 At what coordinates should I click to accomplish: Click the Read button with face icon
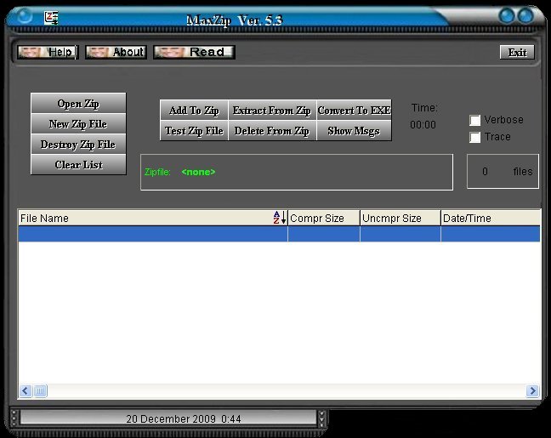pos(195,52)
